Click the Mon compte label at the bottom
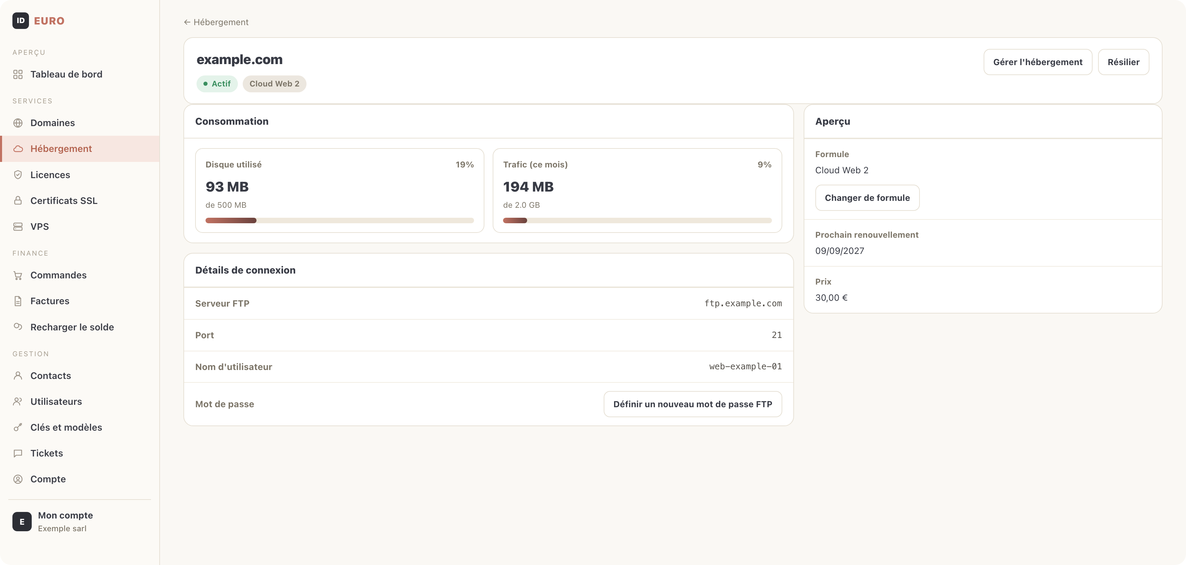 (x=66, y=515)
